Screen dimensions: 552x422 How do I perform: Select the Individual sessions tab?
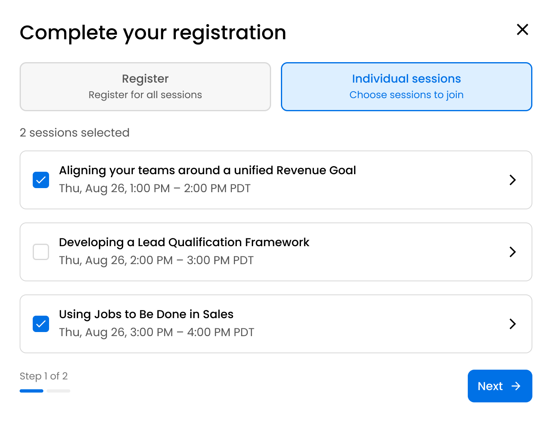[406, 86]
